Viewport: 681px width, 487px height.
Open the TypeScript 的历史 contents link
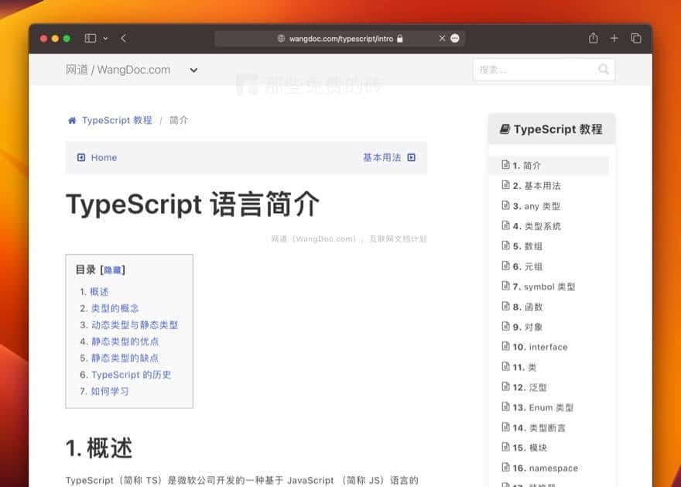[x=132, y=374]
